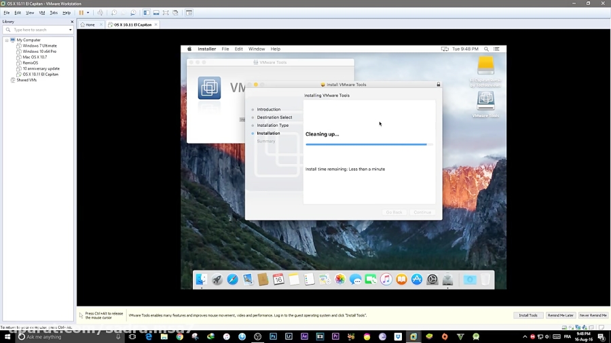Take a snapshot with the snapshot clock icon

pyautogui.click(x=114, y=13)
